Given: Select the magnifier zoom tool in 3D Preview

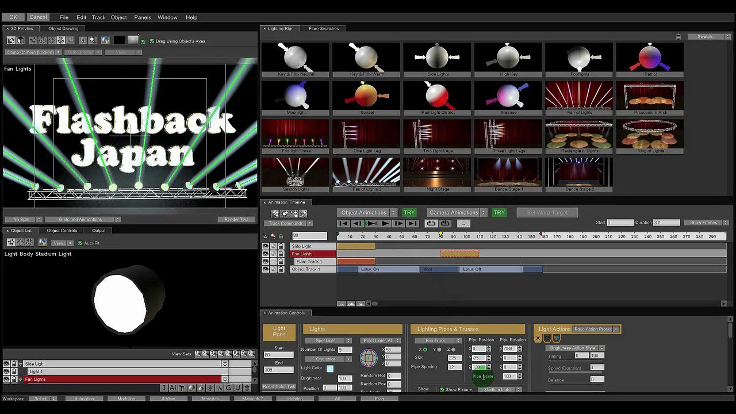Looking at the screenshot, I should 92,40.
